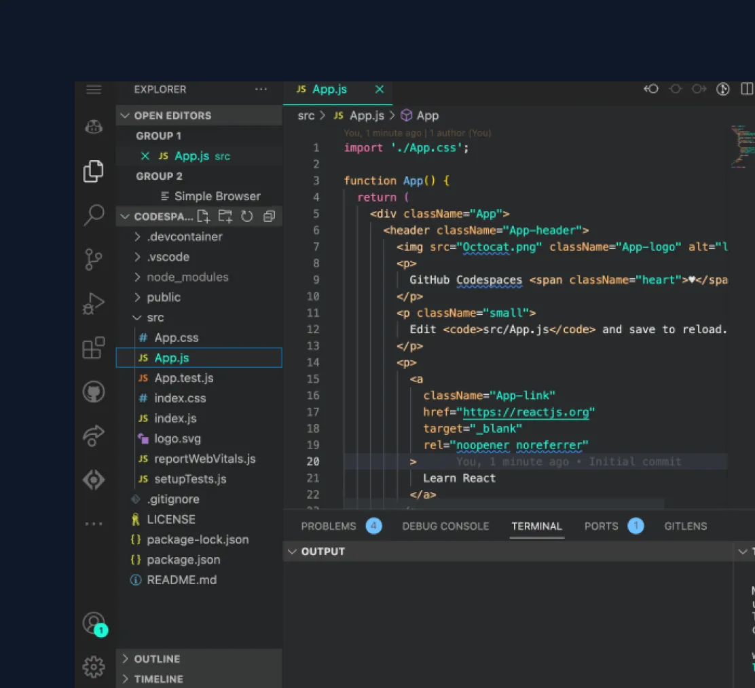The height and width of the screenshot is (688, 755).
Task: Click the code minimap preview
Action: pyautogui.click(x=742, y=145)
